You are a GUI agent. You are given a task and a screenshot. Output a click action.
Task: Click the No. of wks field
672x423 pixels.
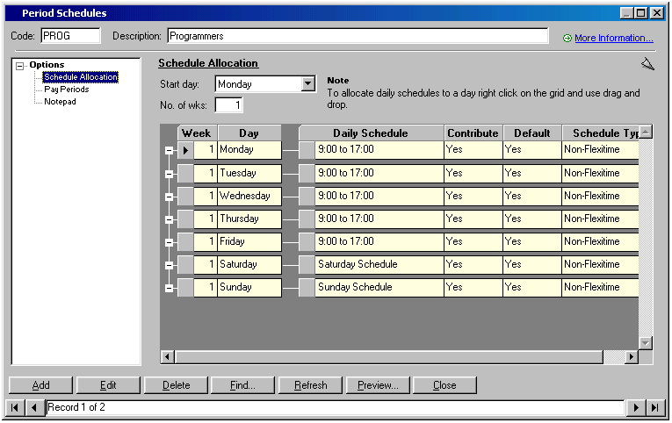(x=229, y=105)
